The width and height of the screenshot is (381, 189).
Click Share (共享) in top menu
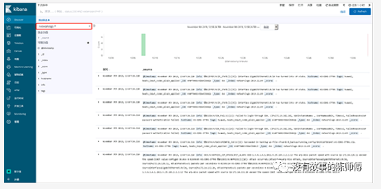pyautogui.click(x=309, y=5)
